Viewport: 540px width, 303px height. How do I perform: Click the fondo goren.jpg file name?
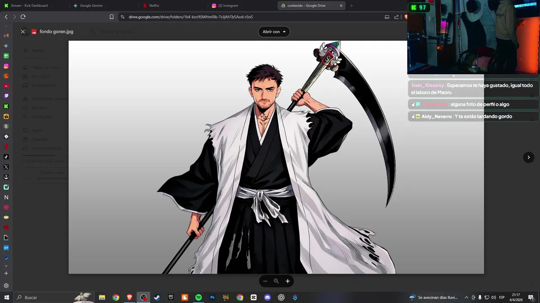(56, 32)
